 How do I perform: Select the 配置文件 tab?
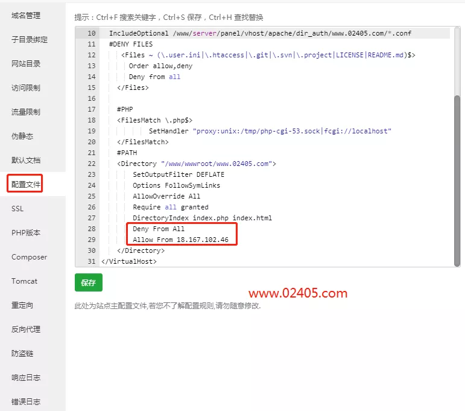point(26,185)
